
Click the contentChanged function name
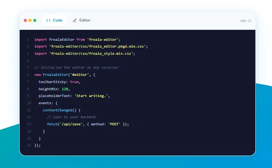tap(57, 110)
